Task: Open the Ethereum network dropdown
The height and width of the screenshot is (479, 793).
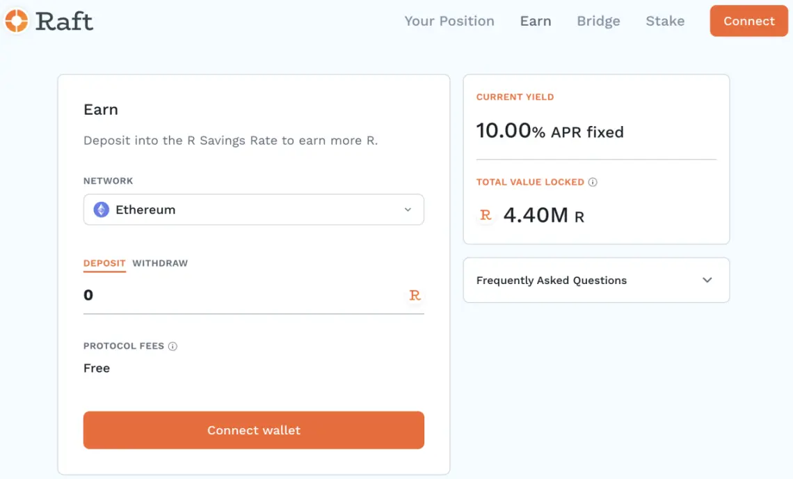Action: pos(253,210)
